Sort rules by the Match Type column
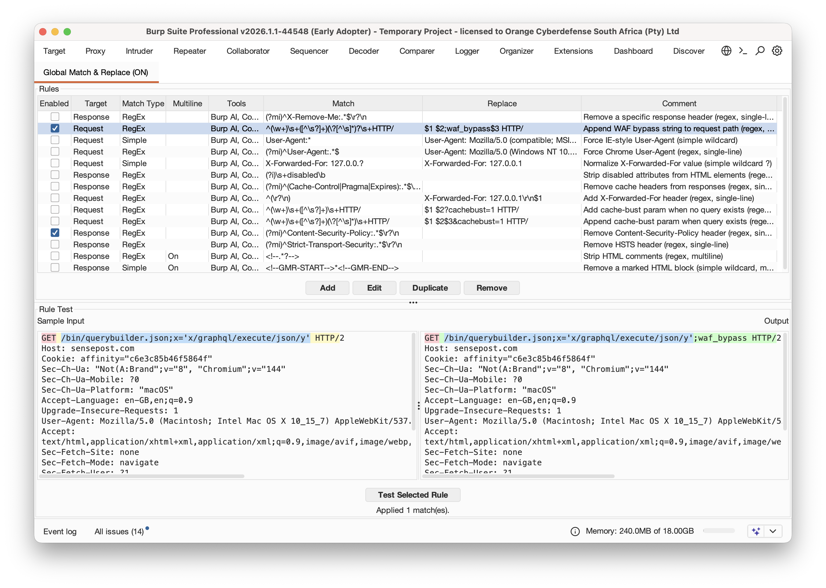This screenshot has height=588, width=826. pyautogui.click(x=143, y=103)
